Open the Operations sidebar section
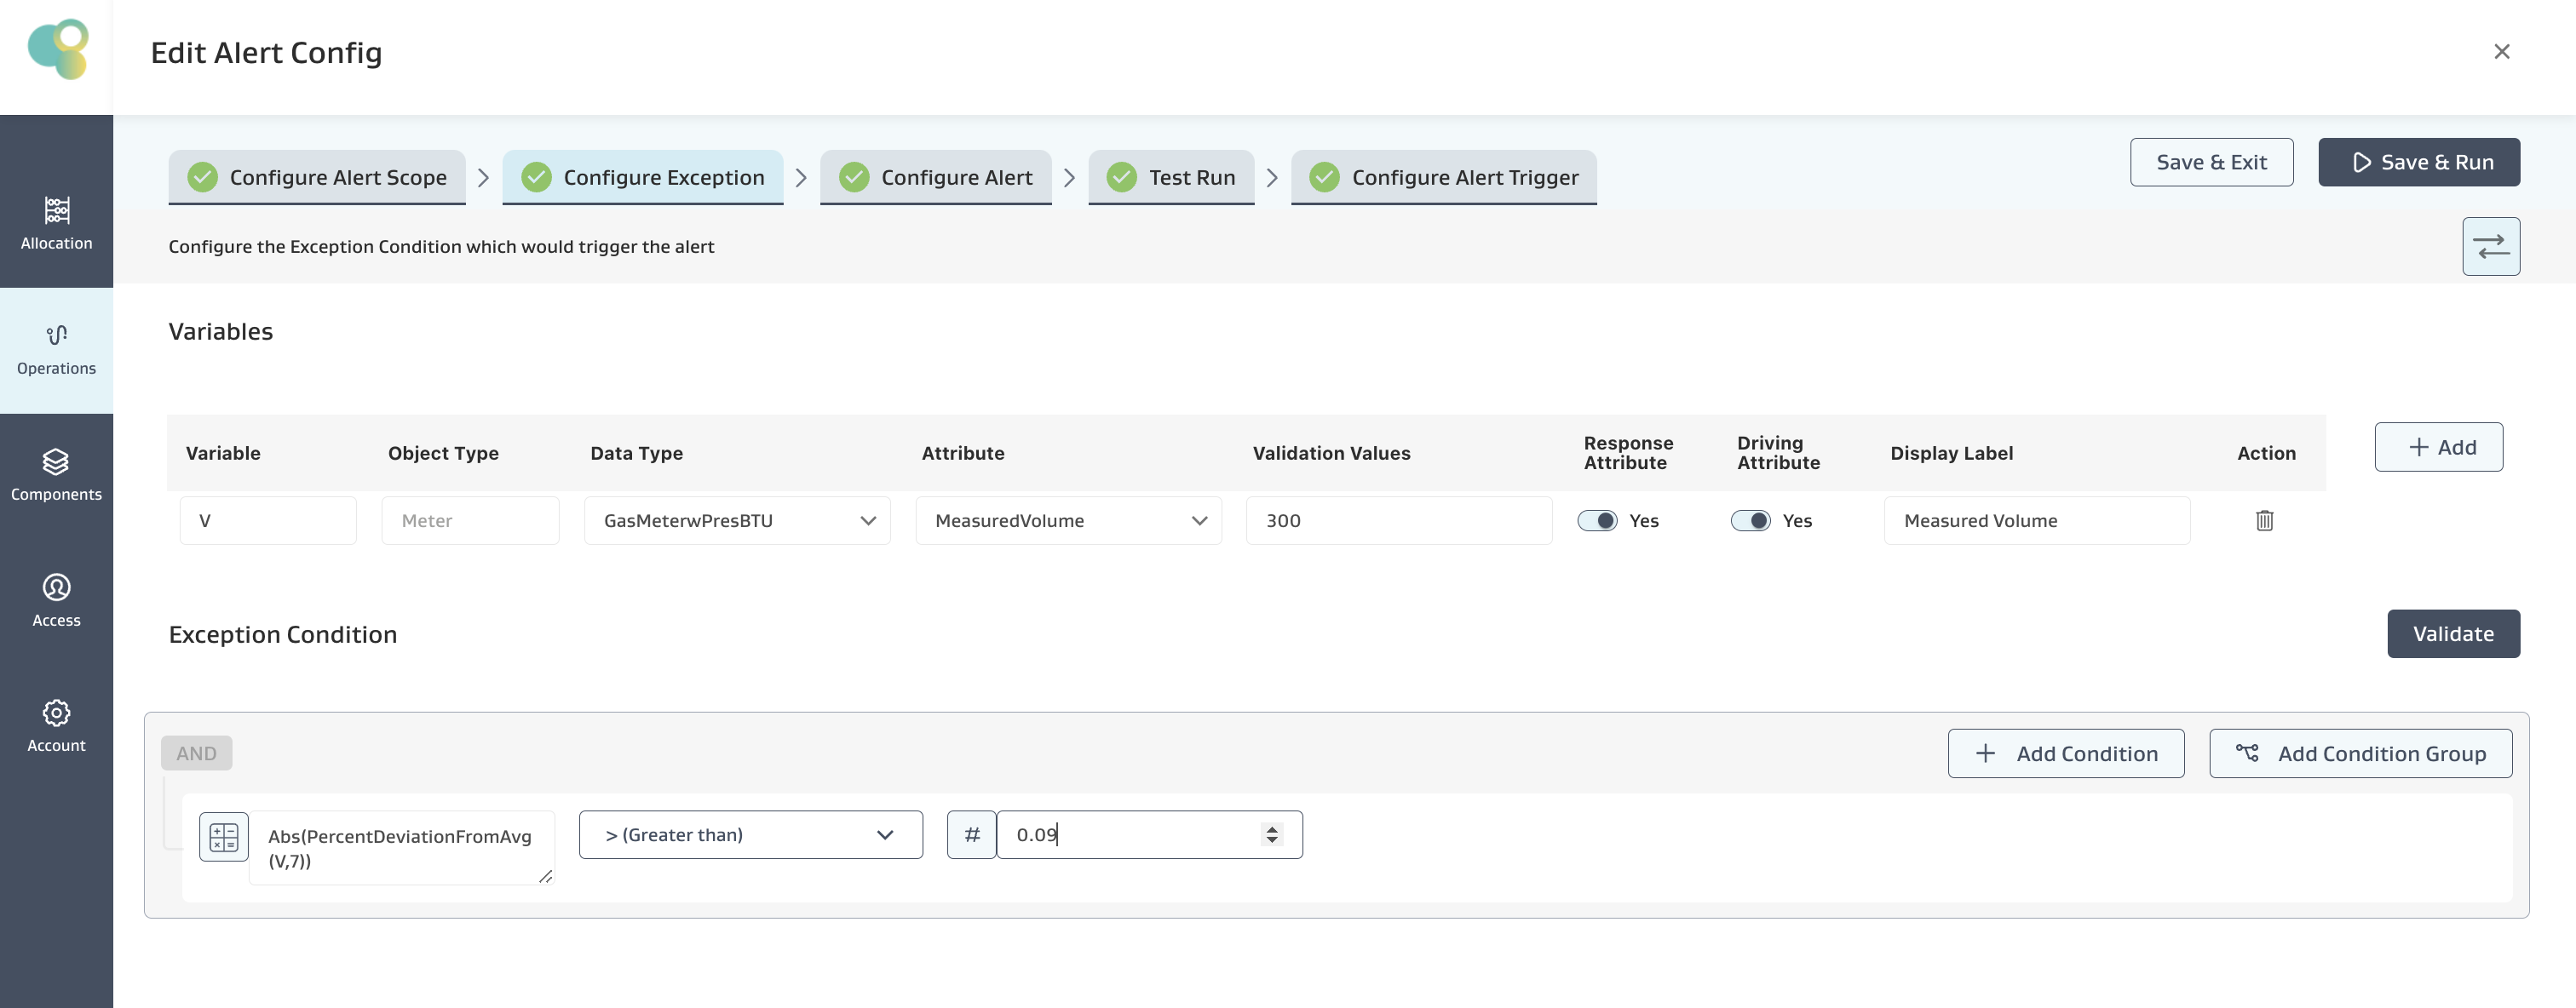2576x1008 pixels. (56, 349)
